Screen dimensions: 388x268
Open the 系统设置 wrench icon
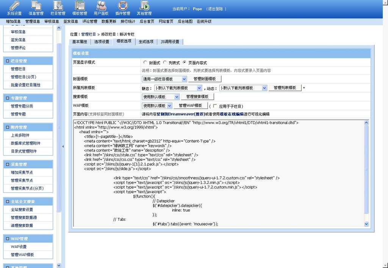point(14,6)
